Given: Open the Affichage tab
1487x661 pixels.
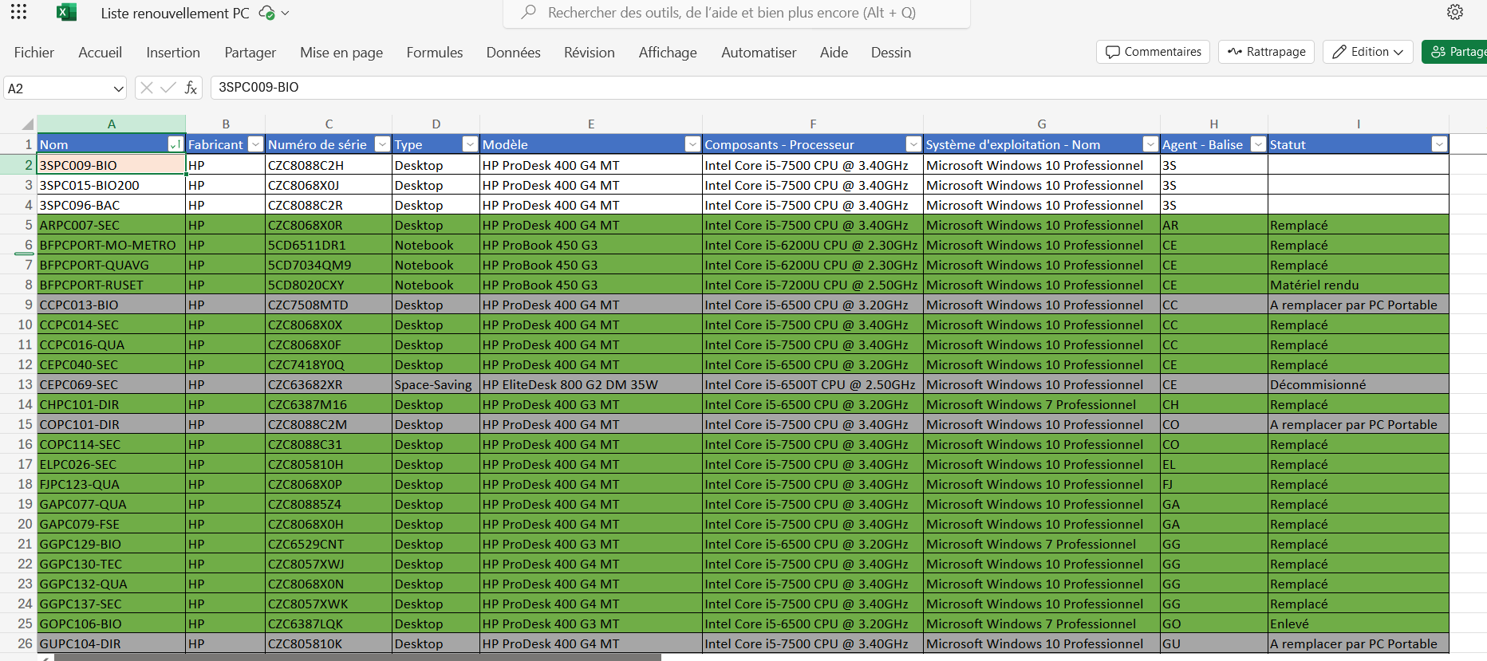Looking at the screenshot, I should click(x=668, y=53).
